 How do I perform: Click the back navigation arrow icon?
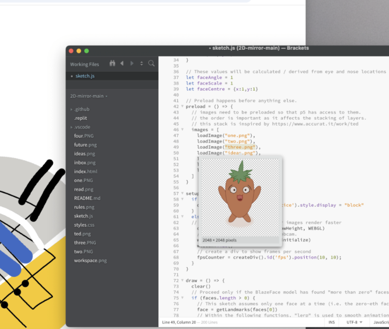(x=122, y=63)
